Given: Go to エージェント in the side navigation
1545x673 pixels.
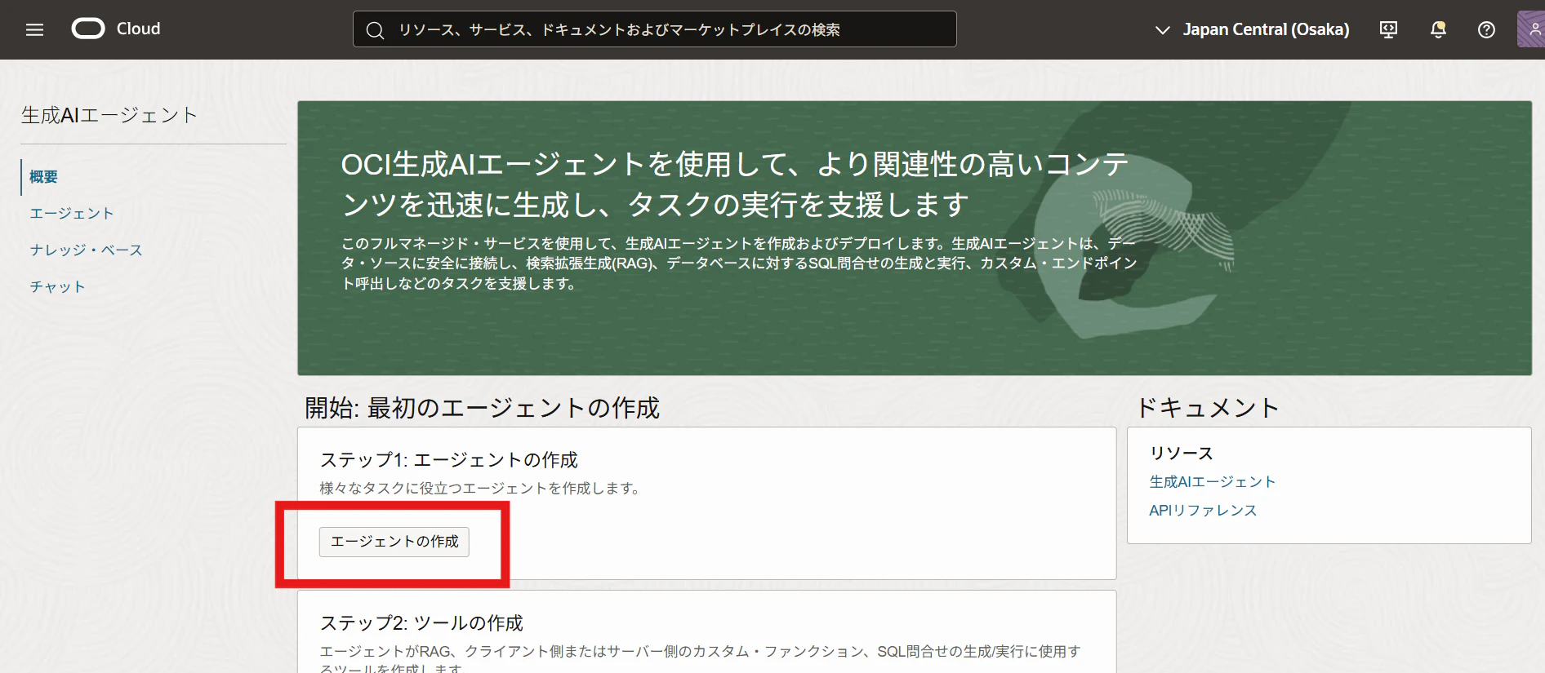Looking at the screenshot, I should (x=72, y=214).
